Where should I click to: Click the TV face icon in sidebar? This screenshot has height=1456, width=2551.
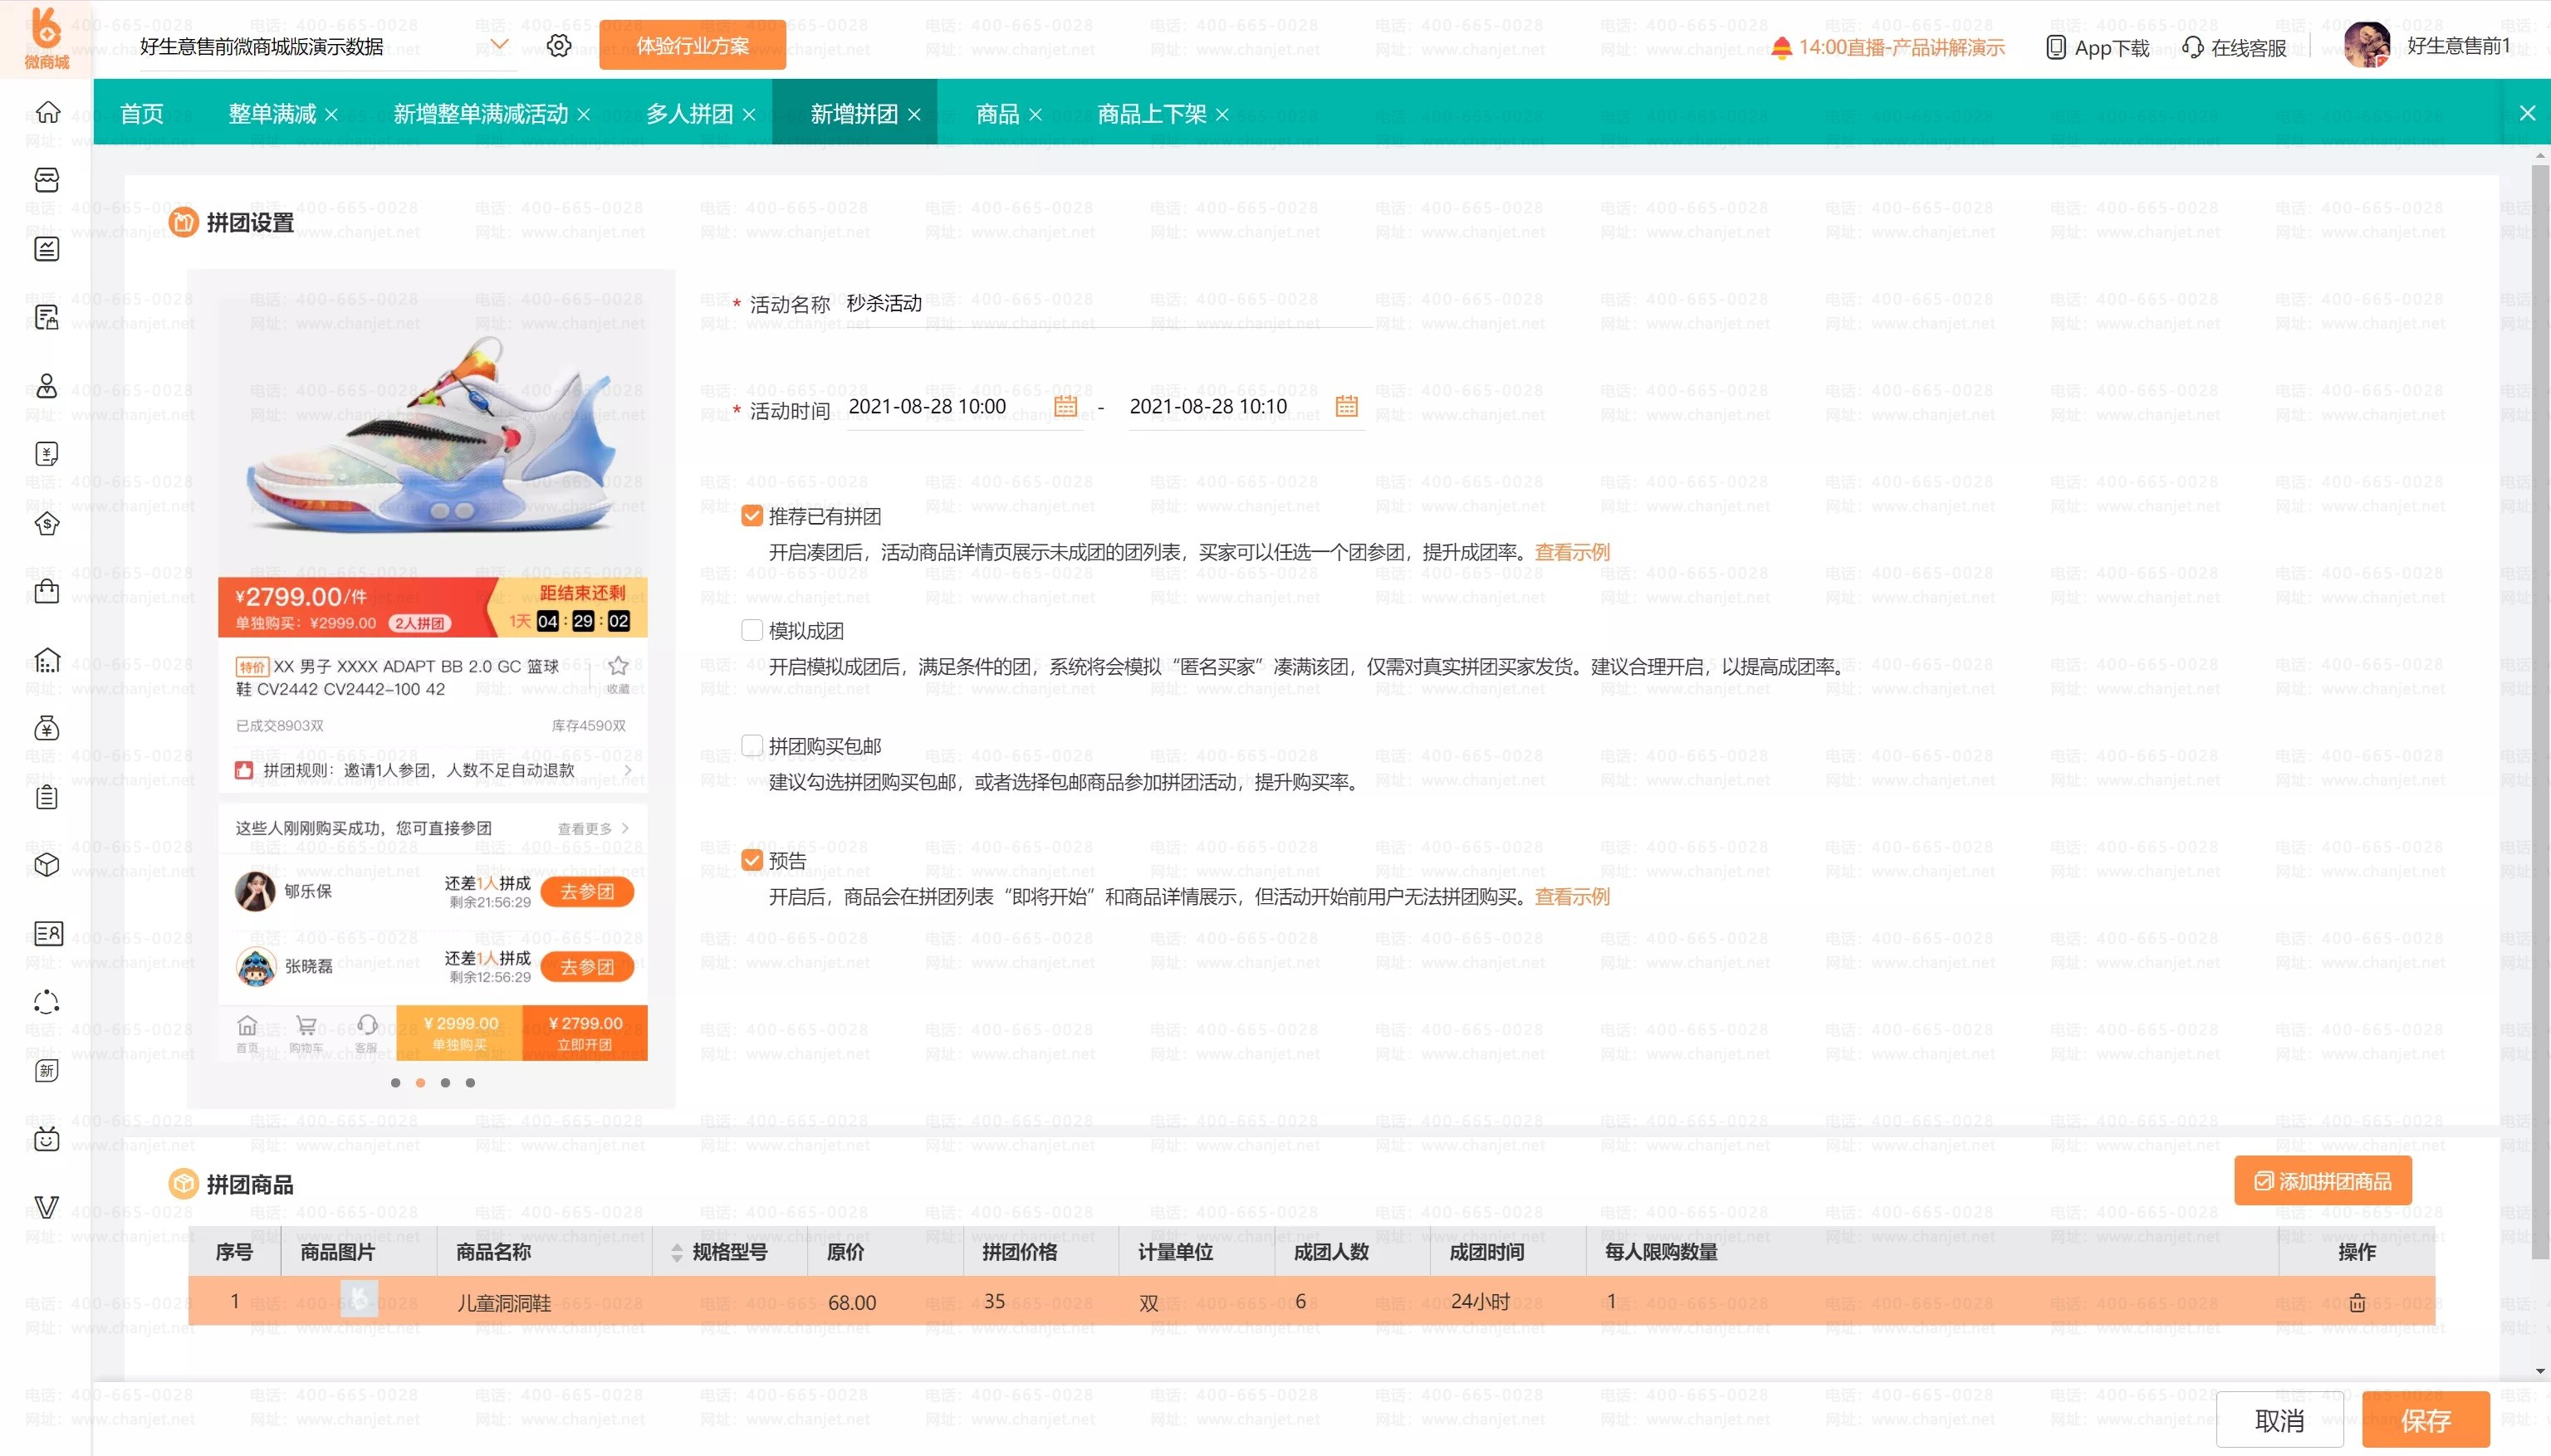[x=47, y=1139]
